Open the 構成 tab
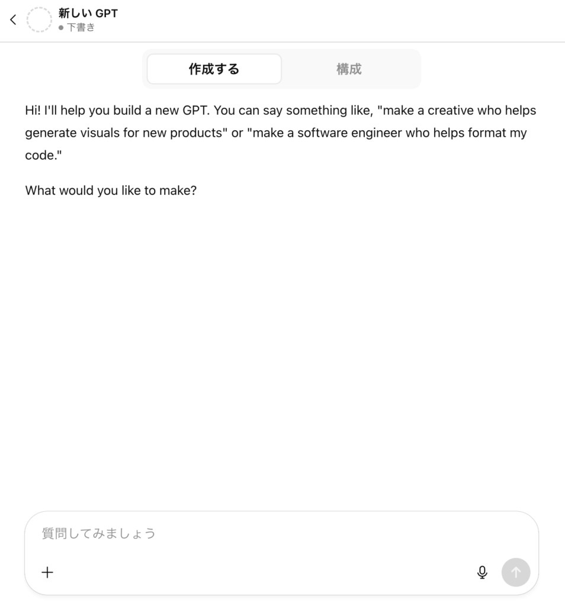This screenshot has width=565, height=606. [349, 69]
